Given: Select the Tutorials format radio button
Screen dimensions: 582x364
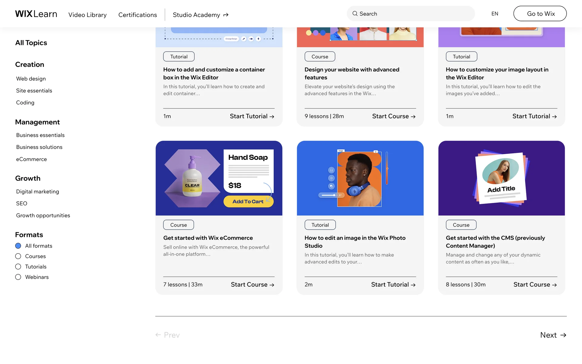Looking at the screenshot, I should coord(18,267).
